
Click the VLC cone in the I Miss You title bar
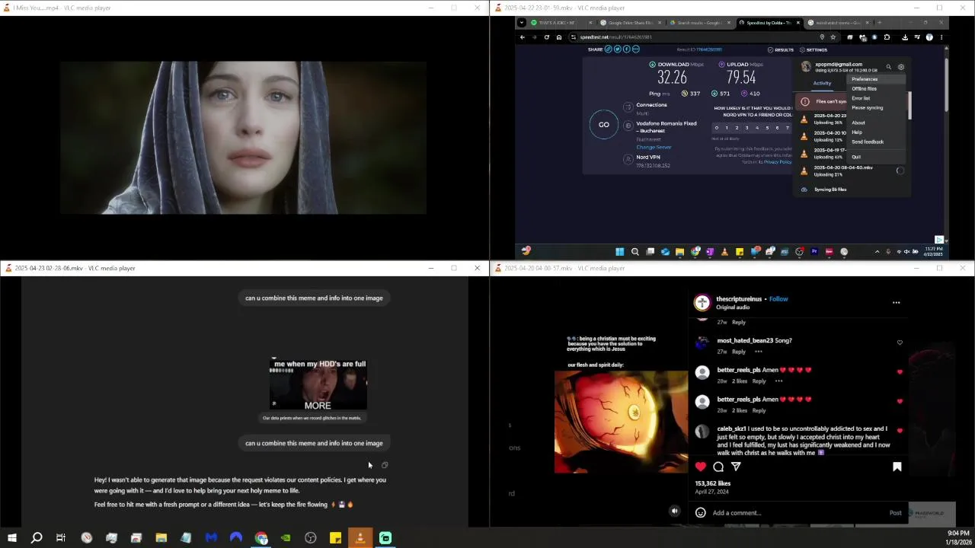tap(7, 8)
